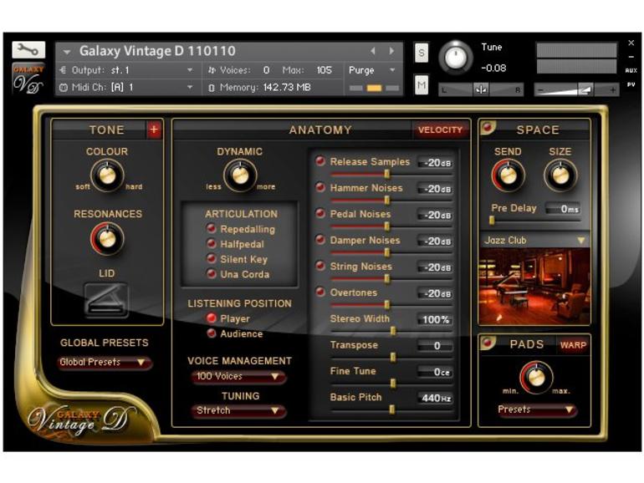Go to previous instrument with left arrow

tap(373, 51)
